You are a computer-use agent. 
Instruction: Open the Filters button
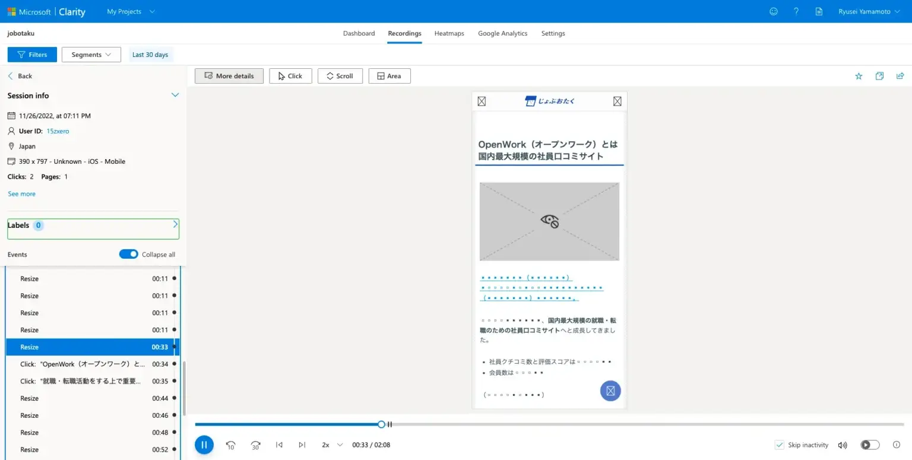32,55
